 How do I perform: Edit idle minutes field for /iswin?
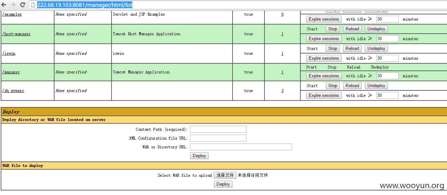point(387,58)
